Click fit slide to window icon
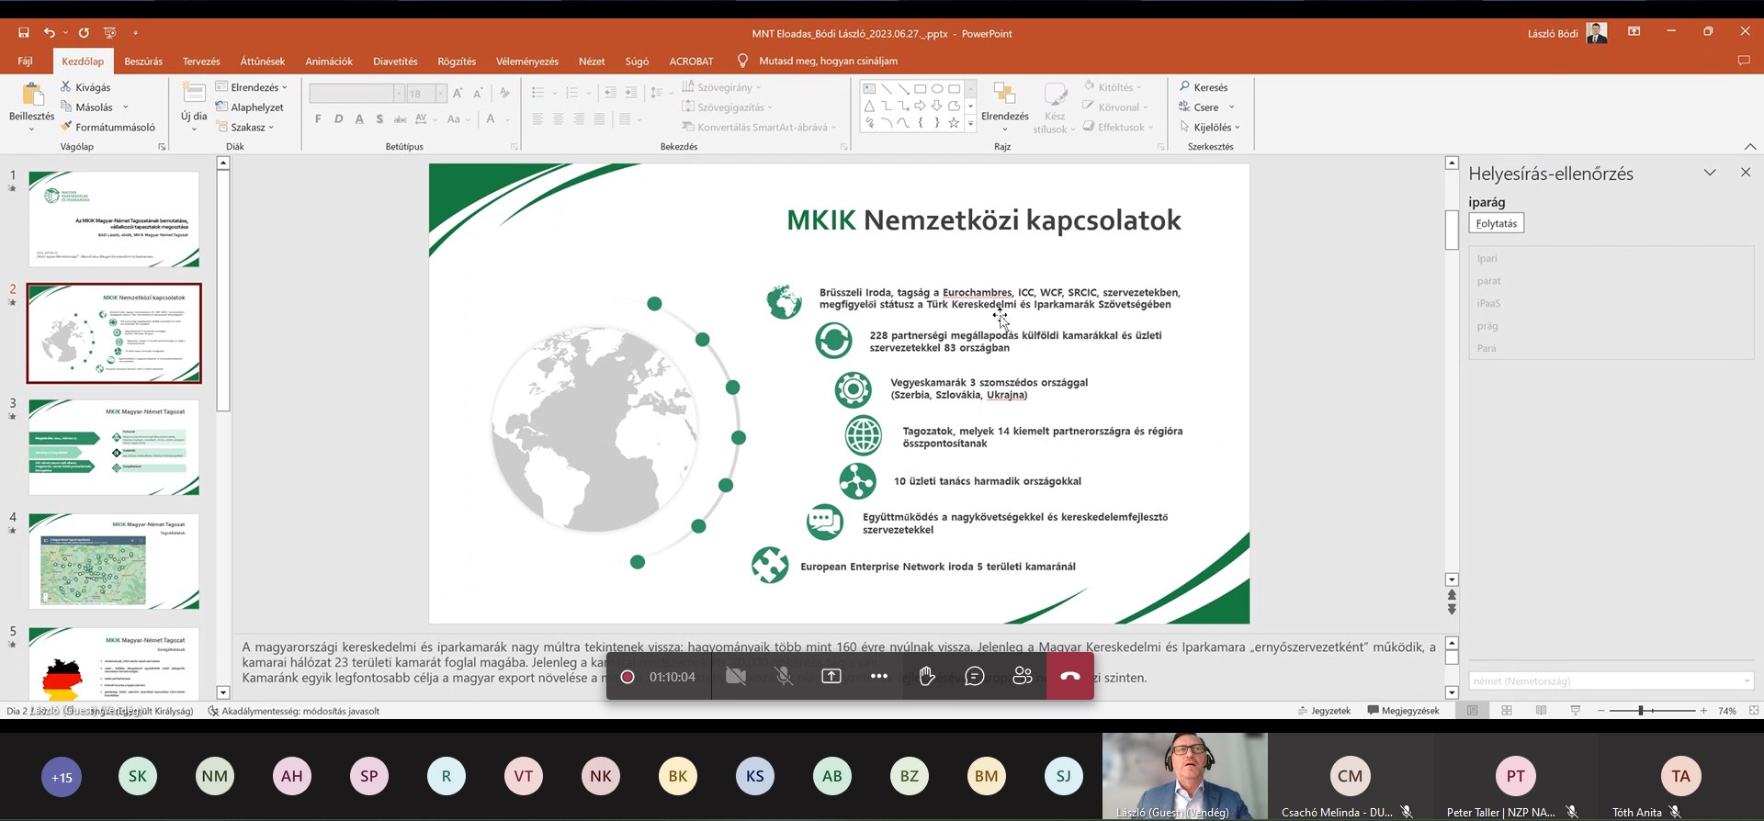This screenshot has width=1764, height=821. (1754, 711)
